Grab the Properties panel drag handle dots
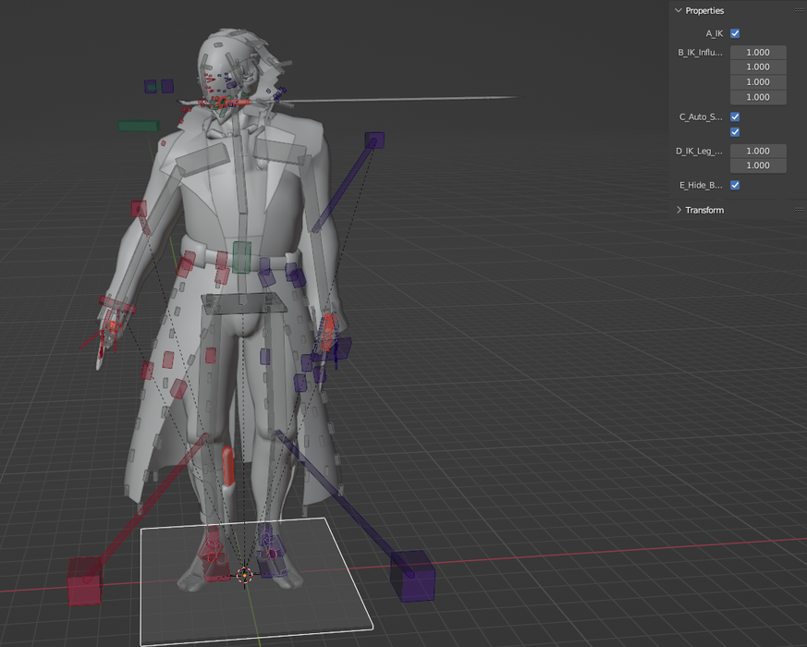The height and width of the screenshot is (647, 807). (799, 10)
